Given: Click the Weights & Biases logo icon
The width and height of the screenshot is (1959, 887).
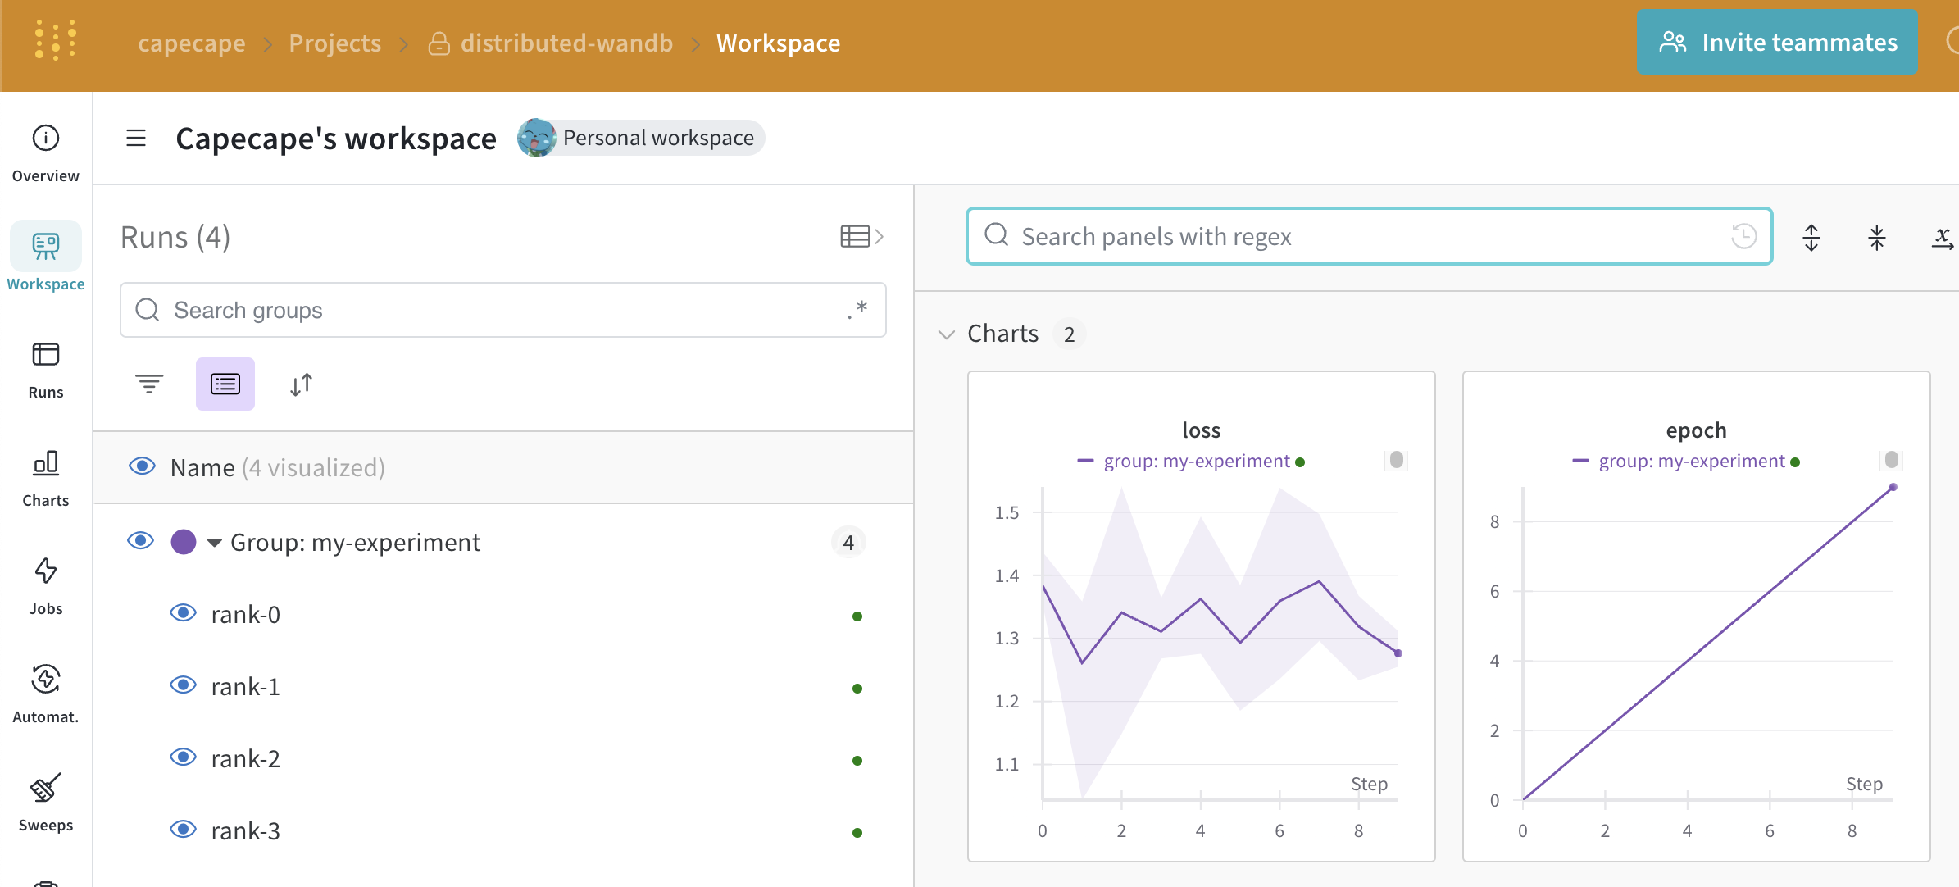Looking at the screenshot, I should tap(55, 40).
